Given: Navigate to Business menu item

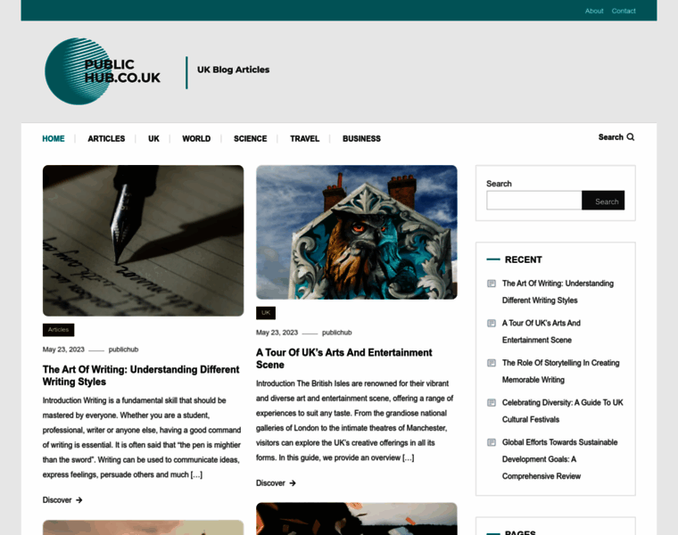Looking at the screenshot, I should click(361, 139).
